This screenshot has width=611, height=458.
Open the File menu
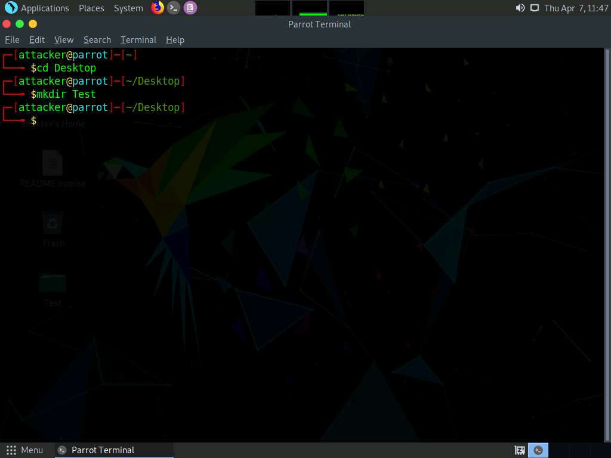pos(12,40)
